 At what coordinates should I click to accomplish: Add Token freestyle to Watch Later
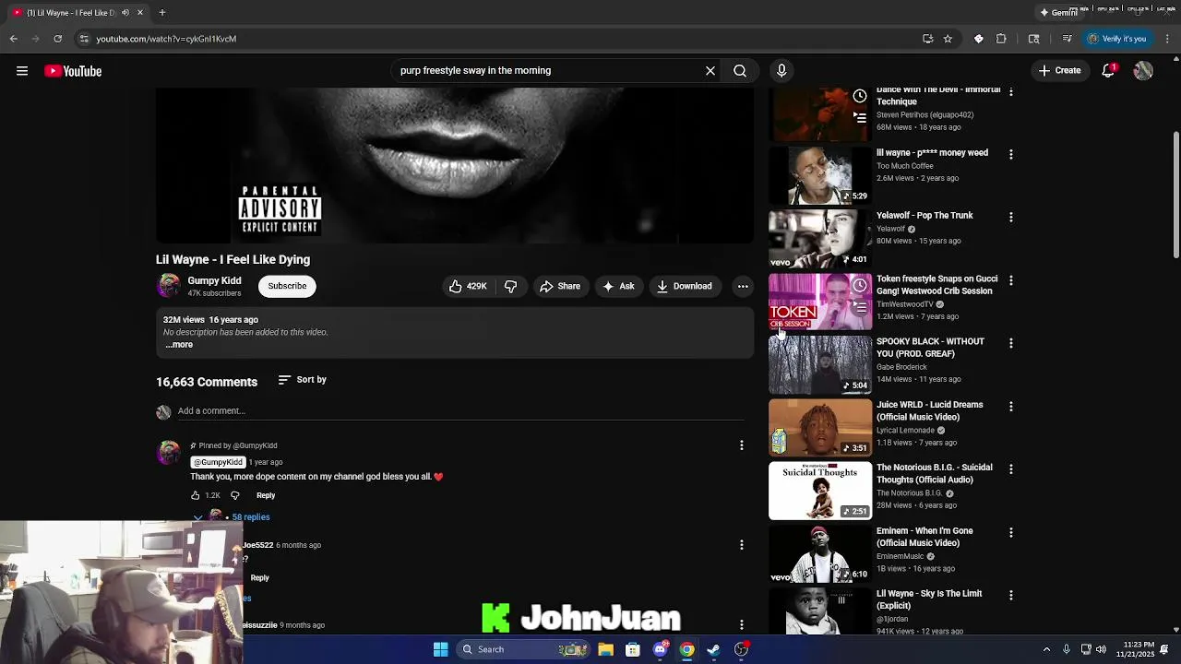pyautogui.click(x=860, y=284)
